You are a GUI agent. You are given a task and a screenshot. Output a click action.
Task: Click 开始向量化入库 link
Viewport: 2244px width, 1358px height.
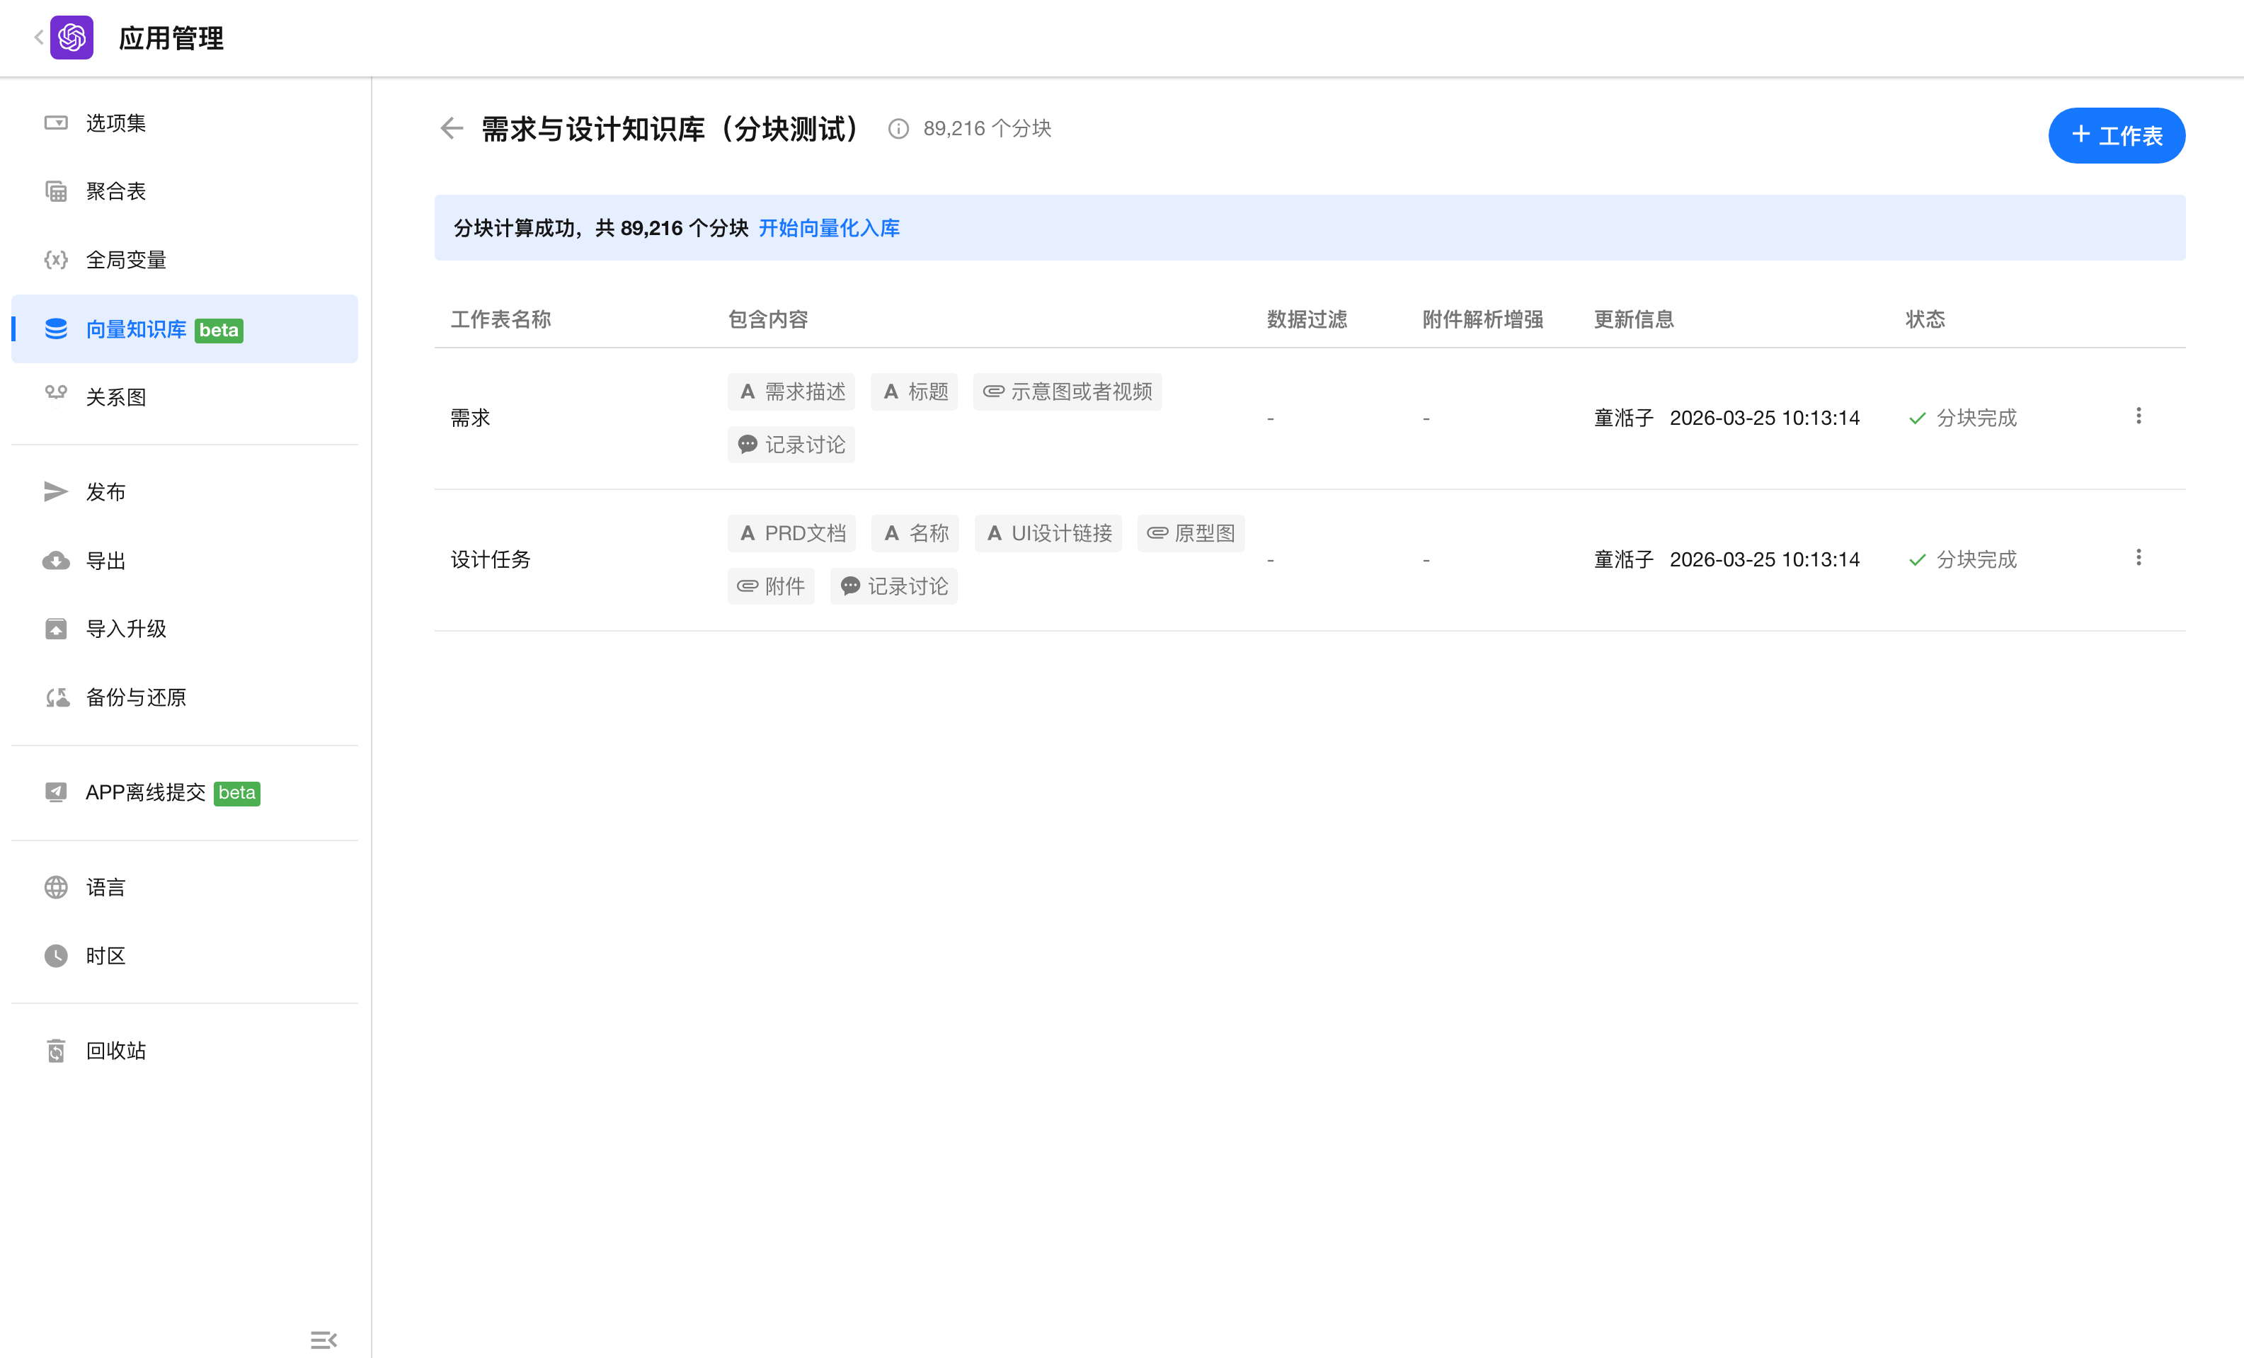tap(829, 228)
